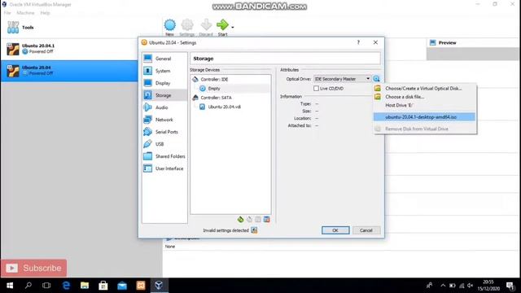The width and height of the screenshot is (521, 293).
Task: Click the remove storage attachment icon
Action: [x=266, y=219]
